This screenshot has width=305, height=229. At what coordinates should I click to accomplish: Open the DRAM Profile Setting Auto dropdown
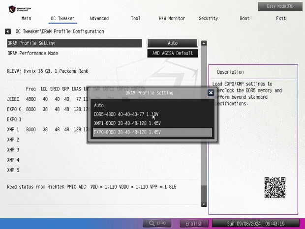[x=172, y=43]
